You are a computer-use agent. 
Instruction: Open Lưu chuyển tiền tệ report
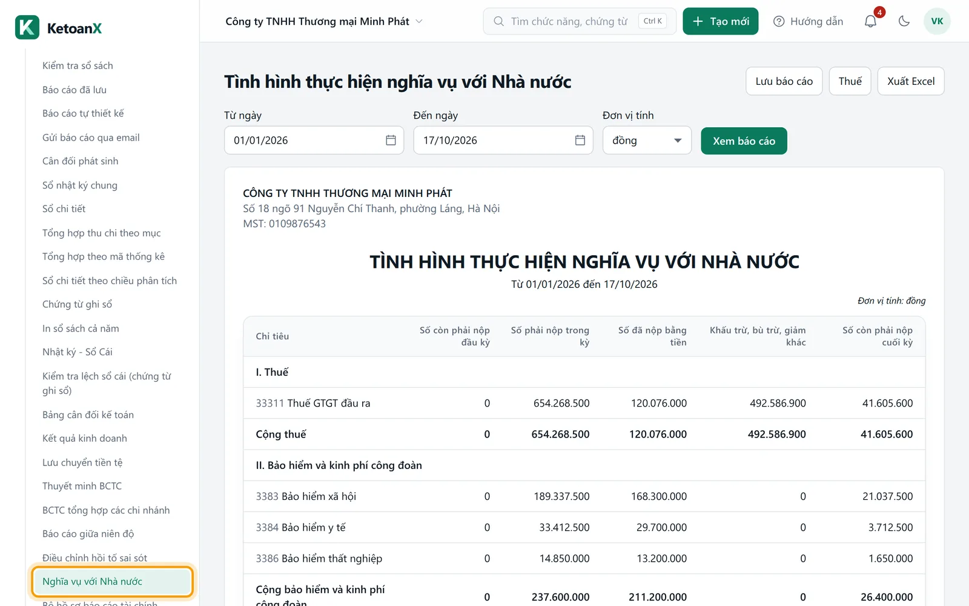pyautogui.click(x=82, y=462)
